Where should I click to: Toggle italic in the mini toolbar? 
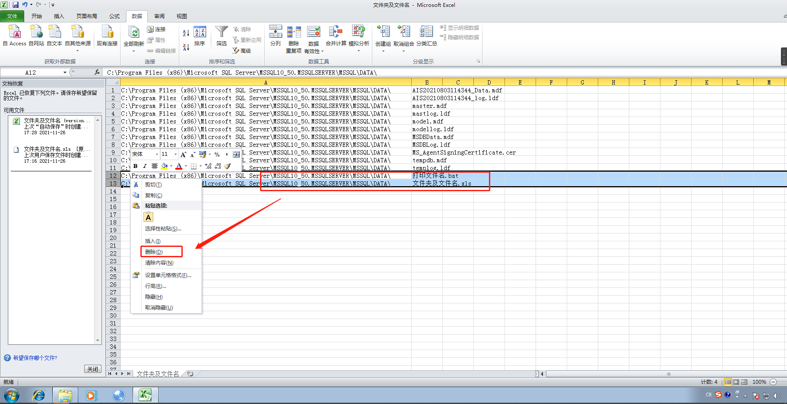[145, 166]
